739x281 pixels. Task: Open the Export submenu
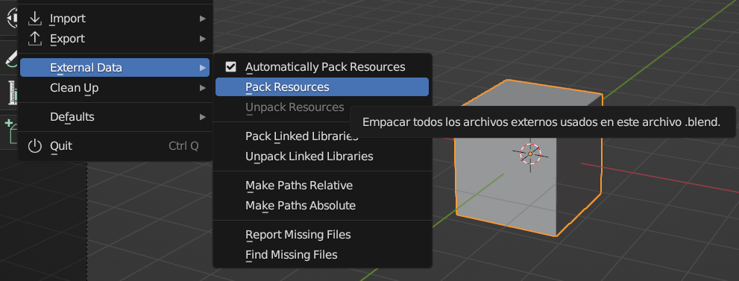115,39
